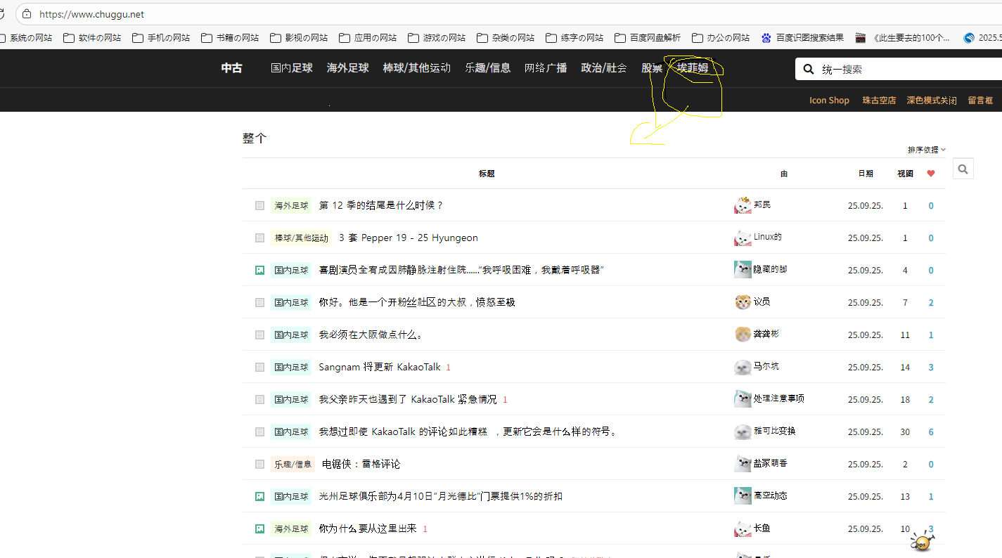Click the image post icon beside 喜剧演员 post
The width and height of the screenshot is (1002, 558).
tap(259, 270)
